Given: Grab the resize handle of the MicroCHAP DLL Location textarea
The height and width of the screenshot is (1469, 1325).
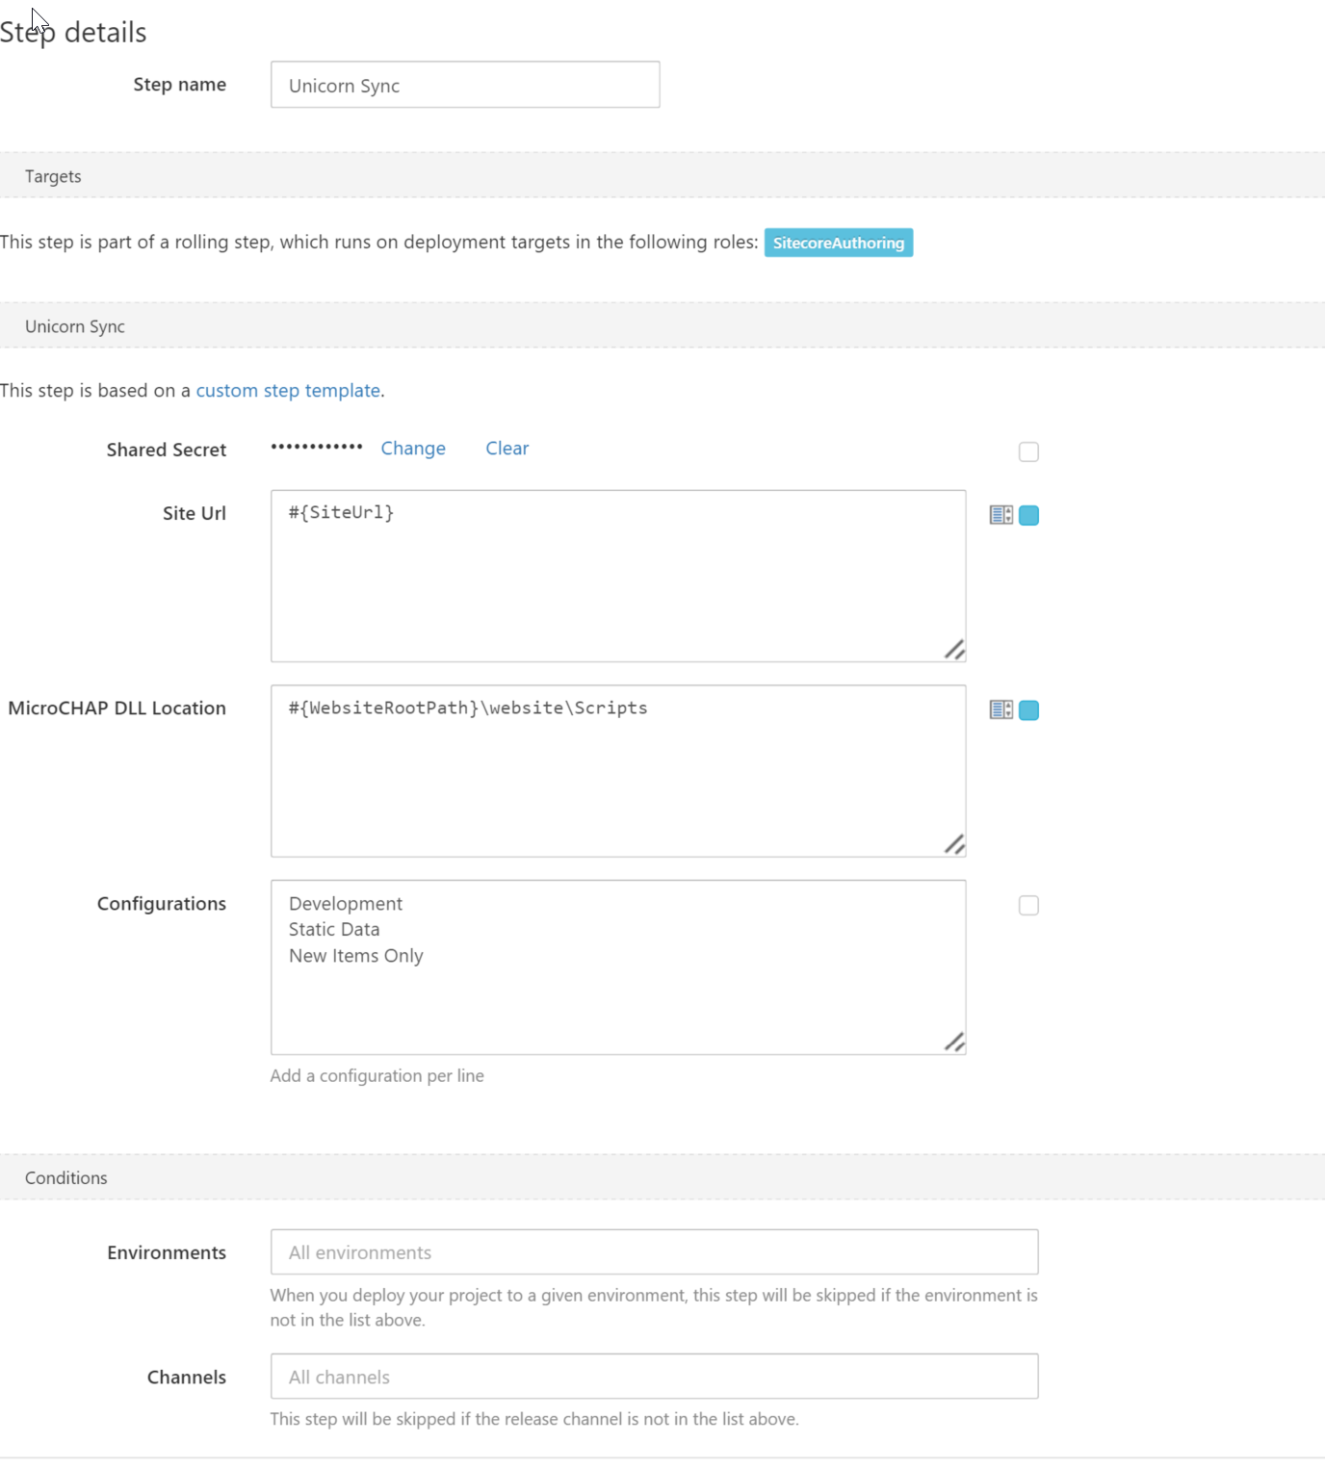Looking at the screenshot, I should [954, 844].
